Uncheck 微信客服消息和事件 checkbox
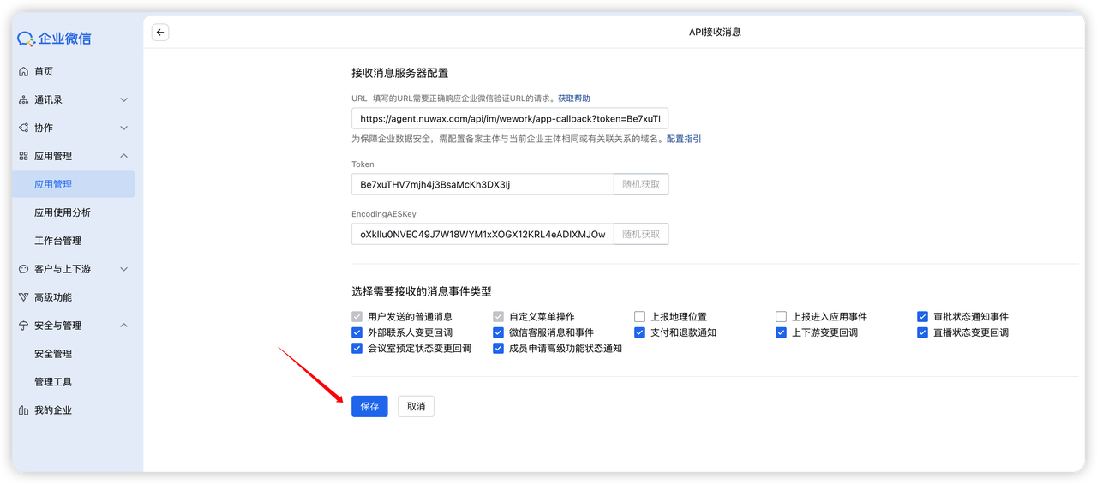 pyautogui.click(x=499, y=332)
